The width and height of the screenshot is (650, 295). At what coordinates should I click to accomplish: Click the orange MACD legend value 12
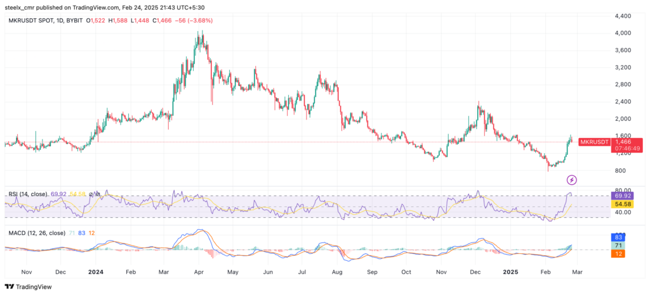91,233
